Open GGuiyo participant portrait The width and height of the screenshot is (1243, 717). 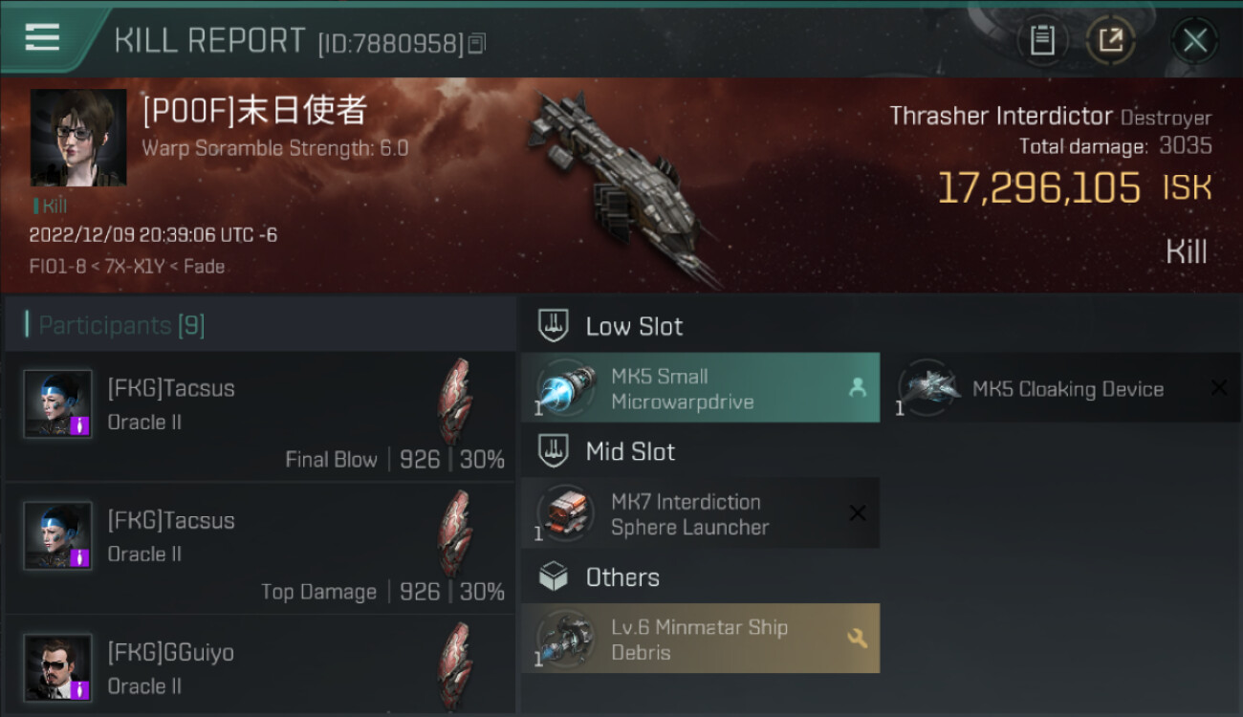[58, 668]
